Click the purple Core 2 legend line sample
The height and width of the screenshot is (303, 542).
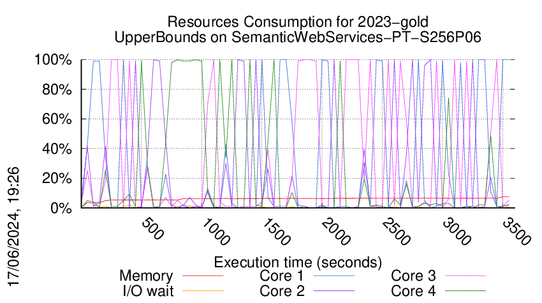pos(334,291)
